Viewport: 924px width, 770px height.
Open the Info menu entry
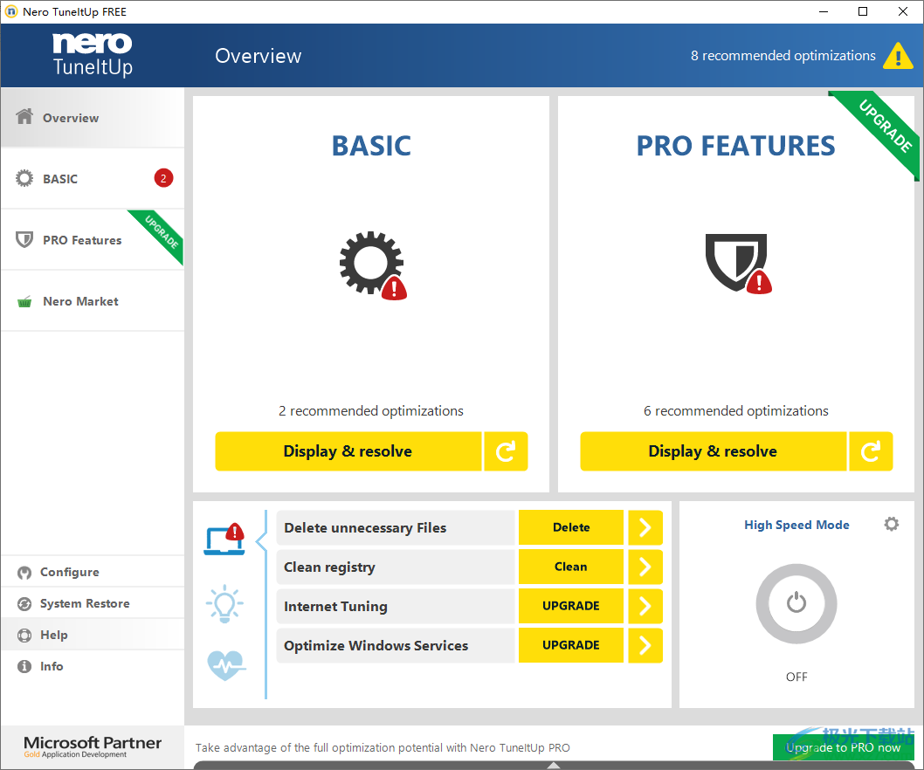pyautogui.click(x=93, y=666)
